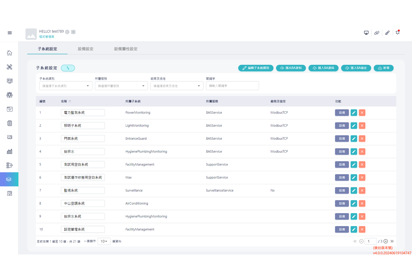Switch to the 設備屬性設定 tab
Viewport: 412px width, 279px height.
126,49
